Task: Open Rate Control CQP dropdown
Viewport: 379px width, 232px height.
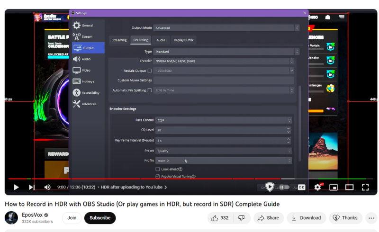Action: coord(224,120)
